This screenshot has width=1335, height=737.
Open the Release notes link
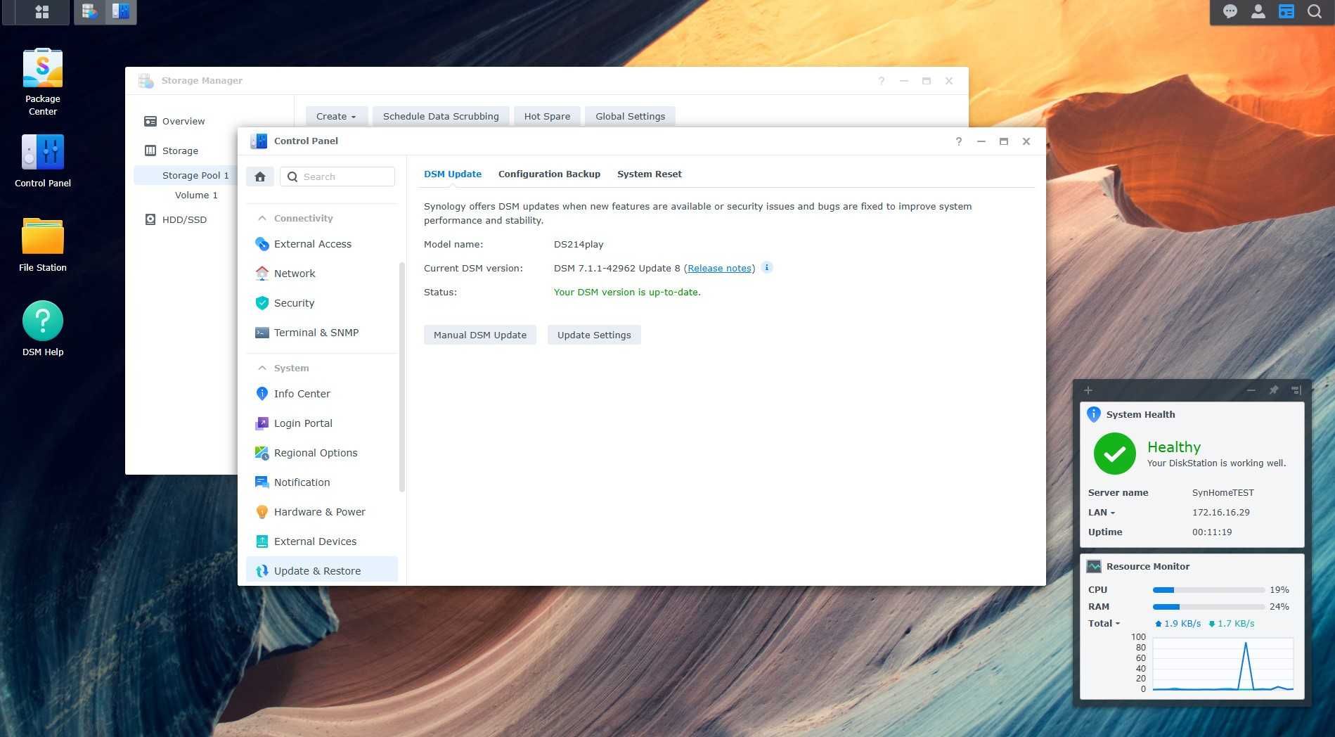(x=720, y=269)
